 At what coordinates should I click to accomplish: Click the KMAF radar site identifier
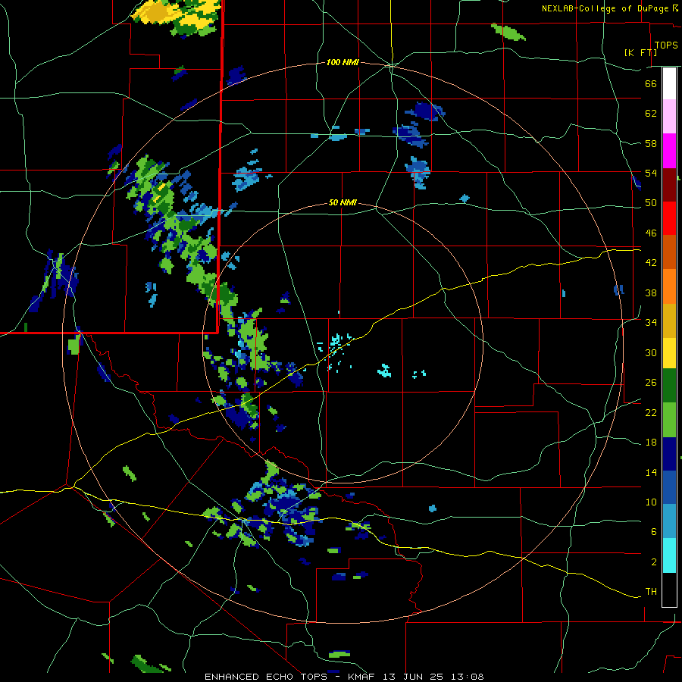coord(362,677)
